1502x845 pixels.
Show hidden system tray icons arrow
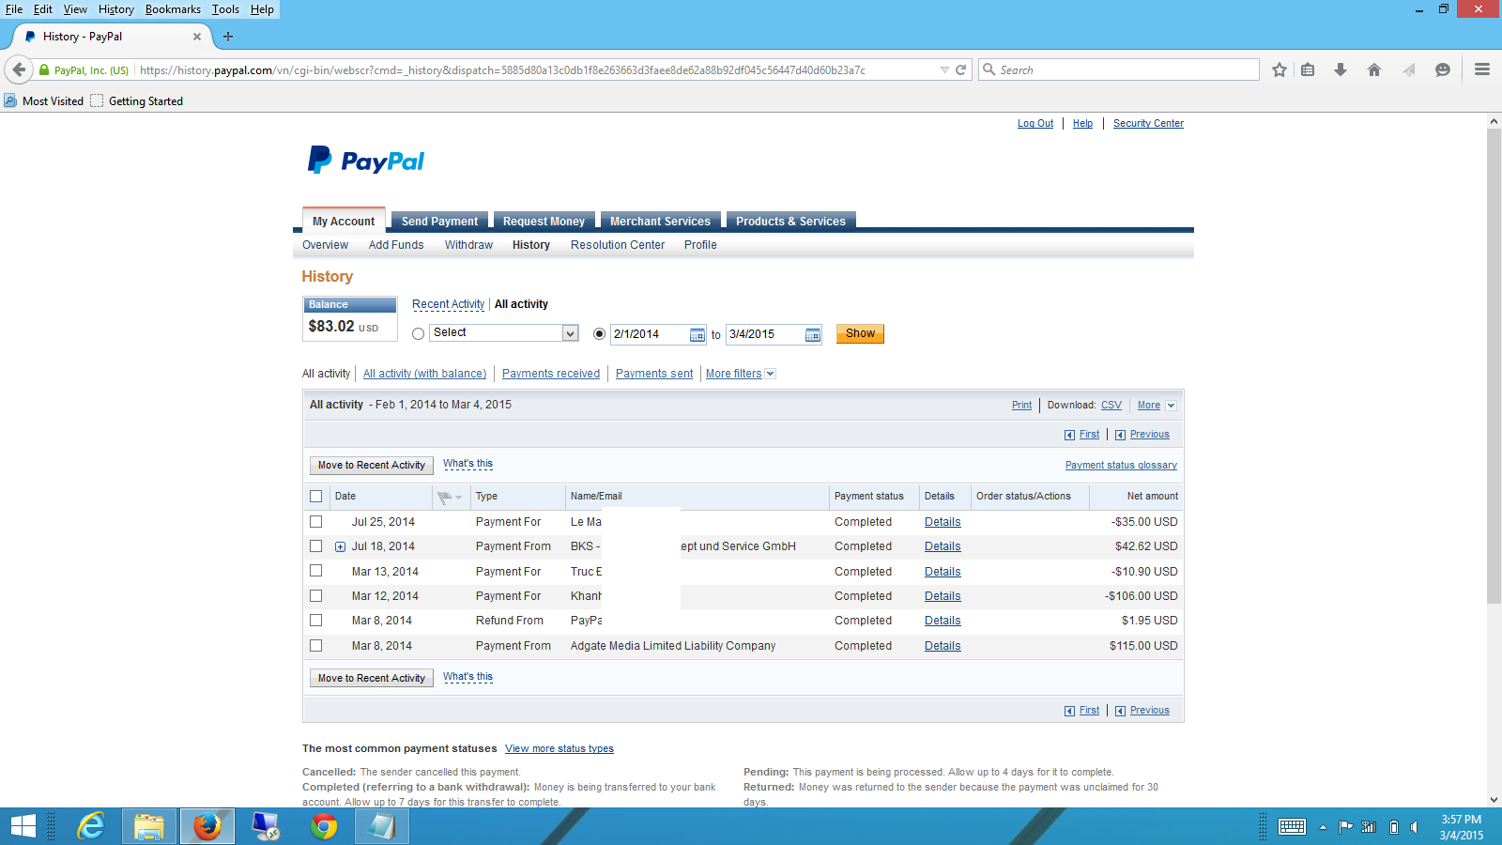coord(1323,827)
